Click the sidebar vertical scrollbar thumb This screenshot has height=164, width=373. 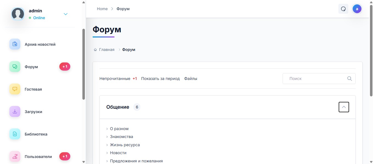[x=83, y=64]
